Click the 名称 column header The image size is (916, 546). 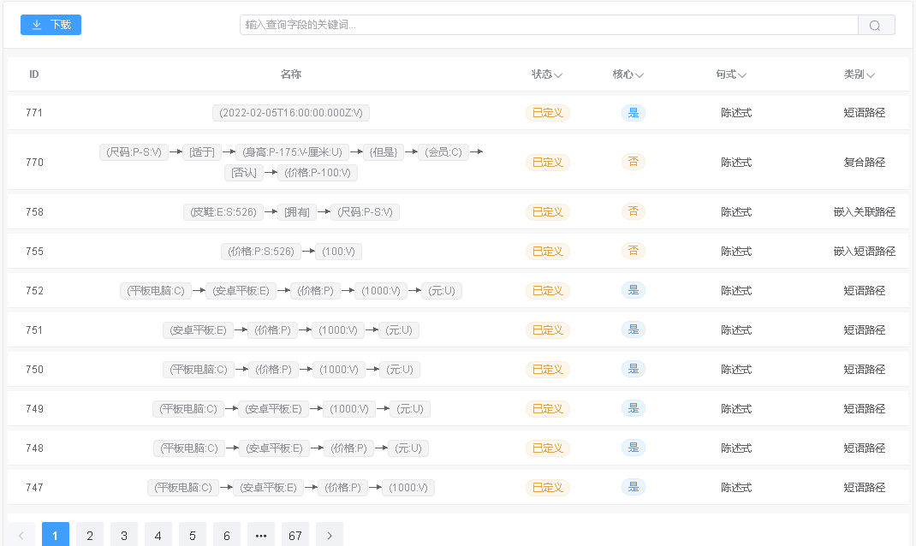point(291,74)
